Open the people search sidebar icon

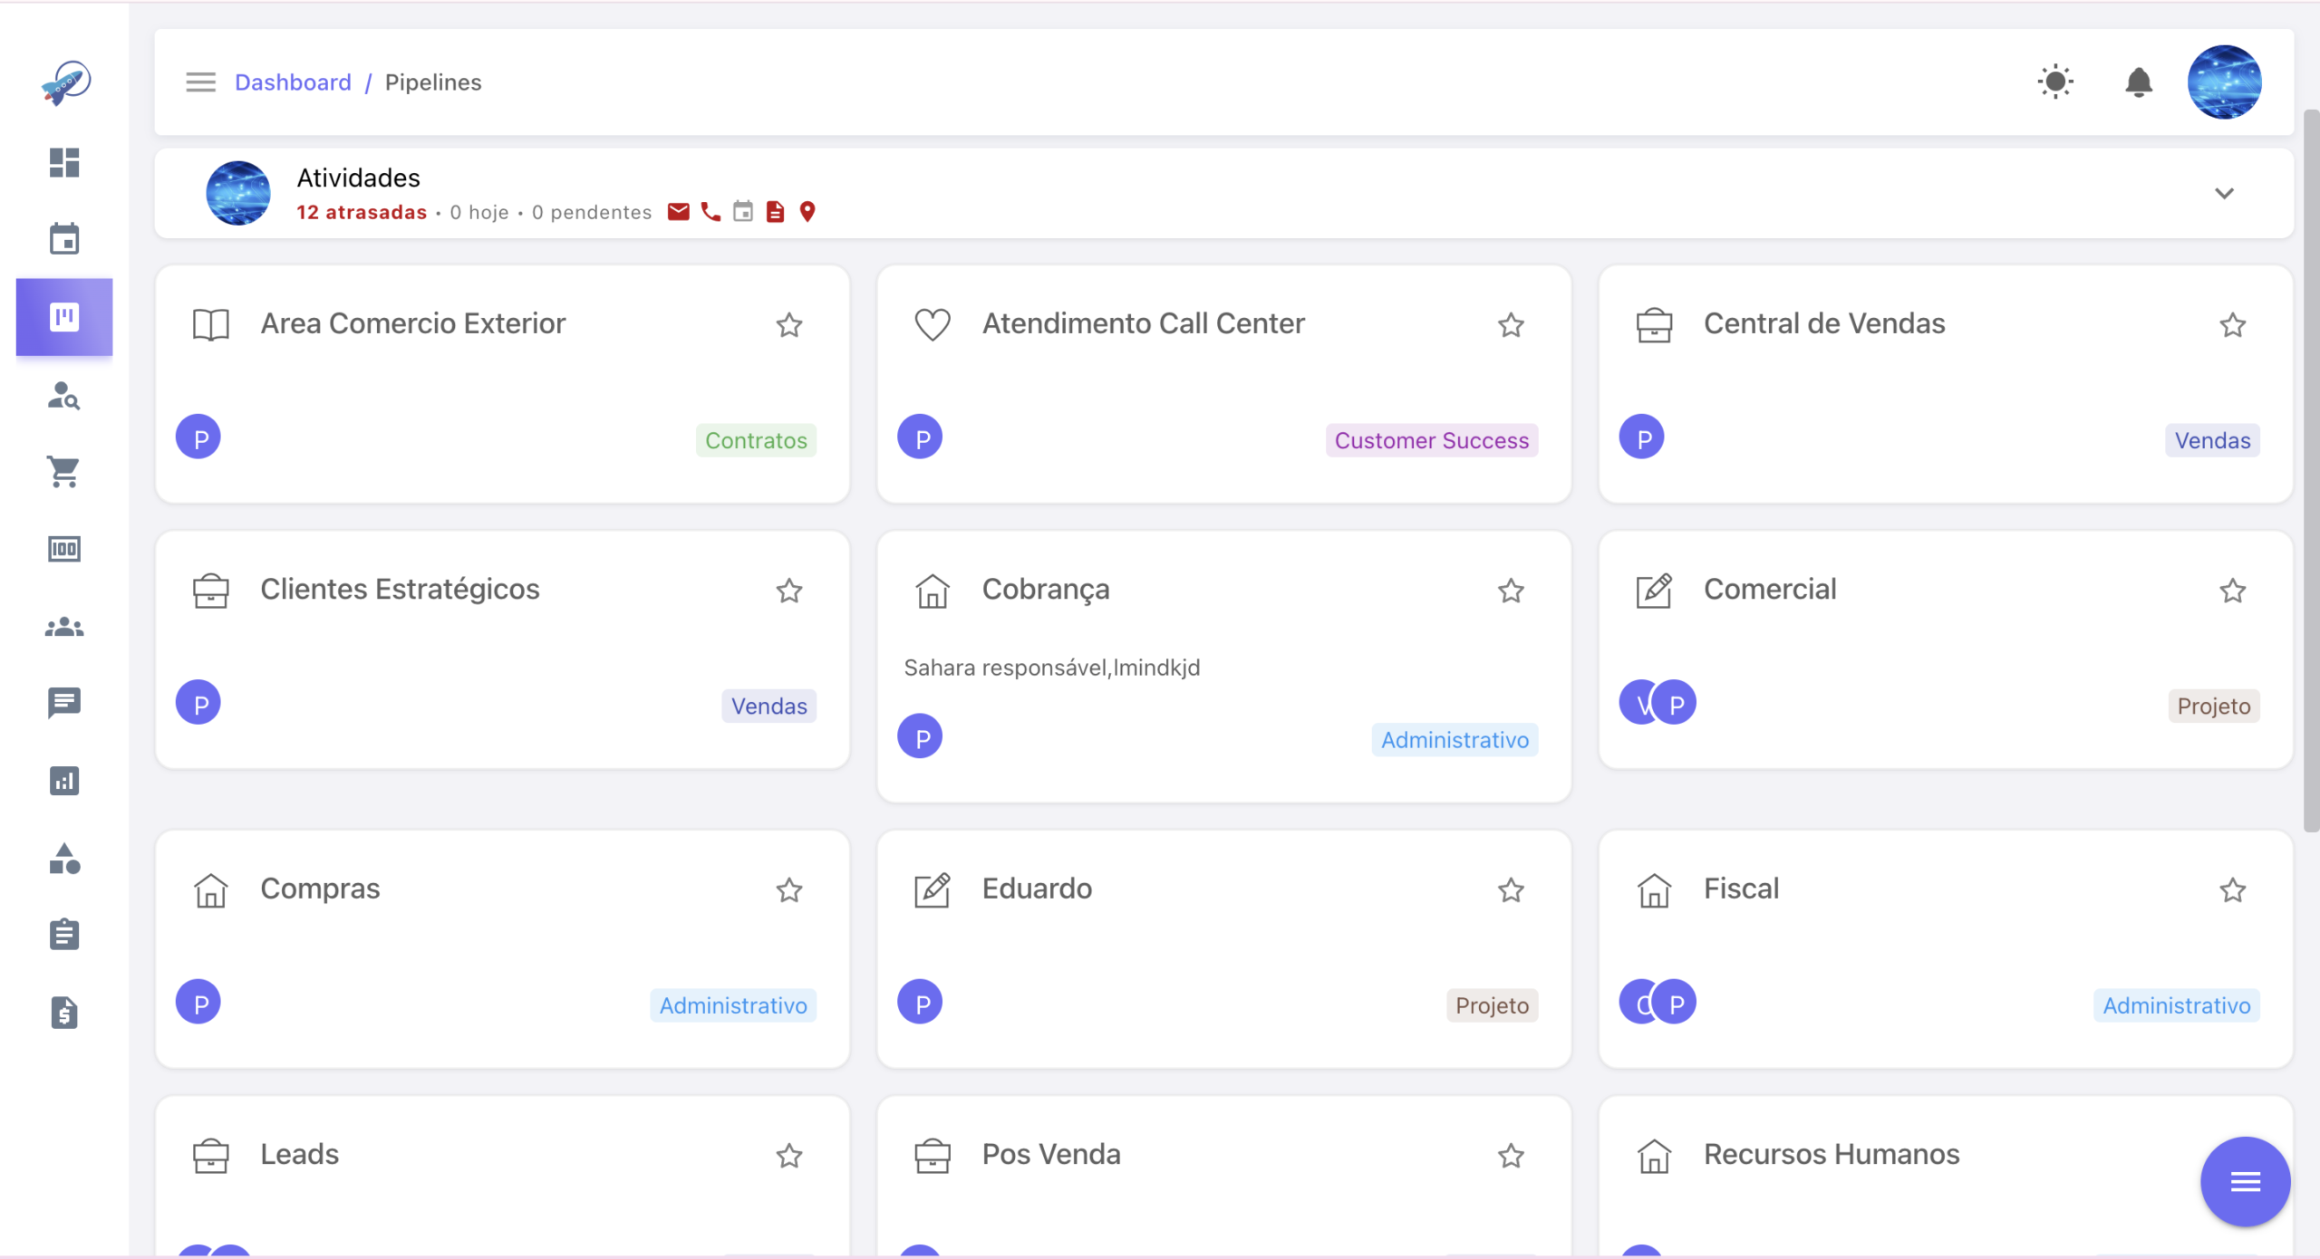pos(64,395)
